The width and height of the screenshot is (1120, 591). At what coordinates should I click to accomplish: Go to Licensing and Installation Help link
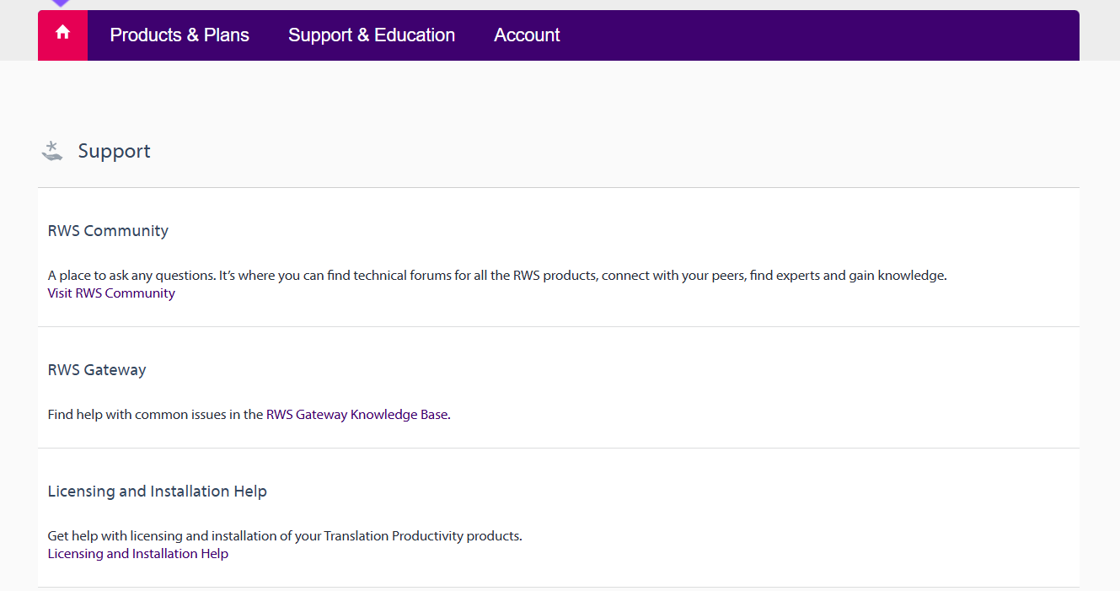(x=137, y=554)
